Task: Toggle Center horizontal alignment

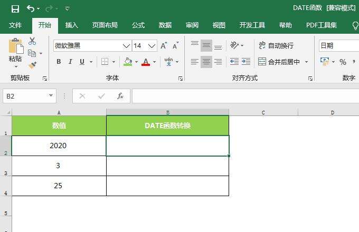Action: 206,62
